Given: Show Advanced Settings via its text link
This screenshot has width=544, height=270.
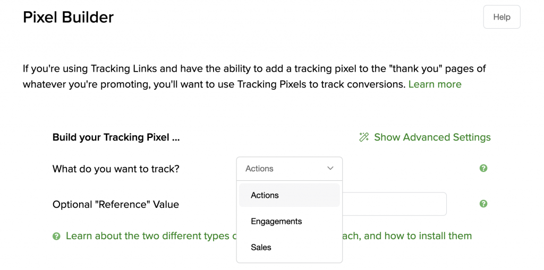Looking at the screenshot, I should click(x=432, y=137).
